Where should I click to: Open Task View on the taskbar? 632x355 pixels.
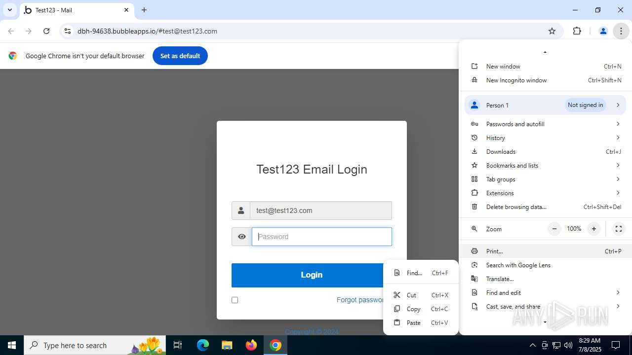click(178, 345)
